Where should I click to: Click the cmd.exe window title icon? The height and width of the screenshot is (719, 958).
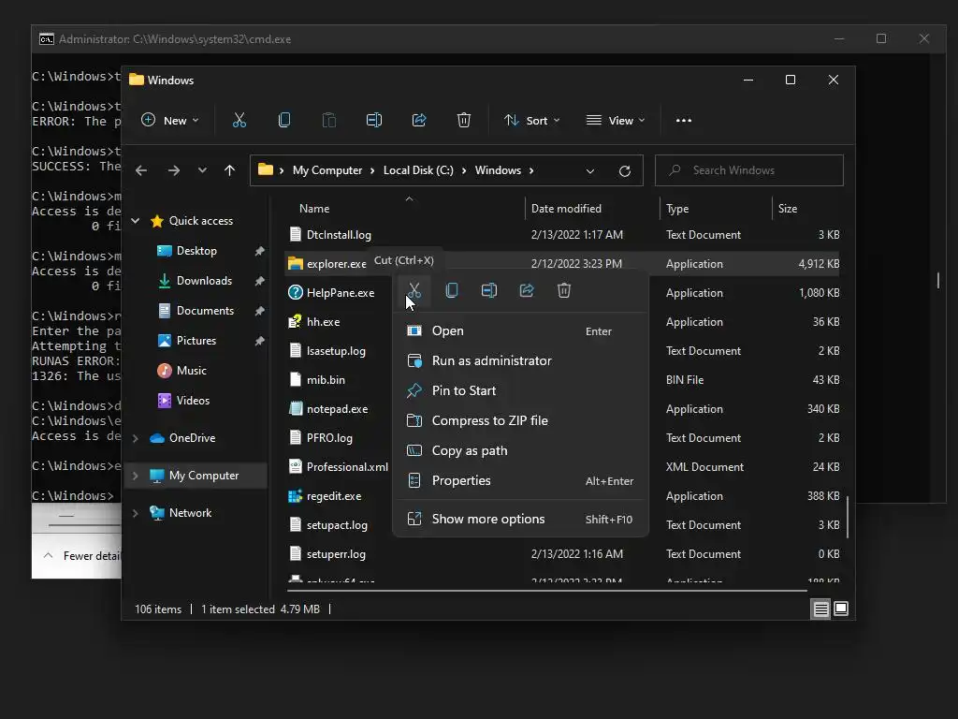coord(47,39)
